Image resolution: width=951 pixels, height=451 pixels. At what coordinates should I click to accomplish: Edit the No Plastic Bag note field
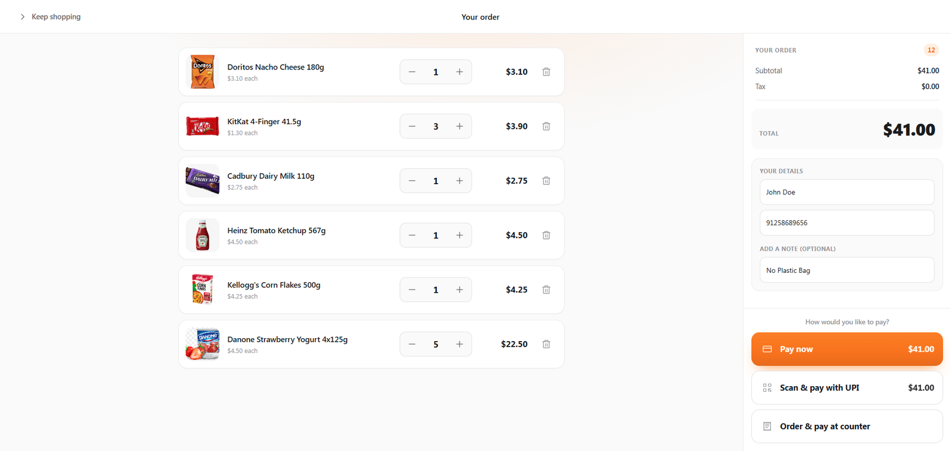(x=847, y=270)
